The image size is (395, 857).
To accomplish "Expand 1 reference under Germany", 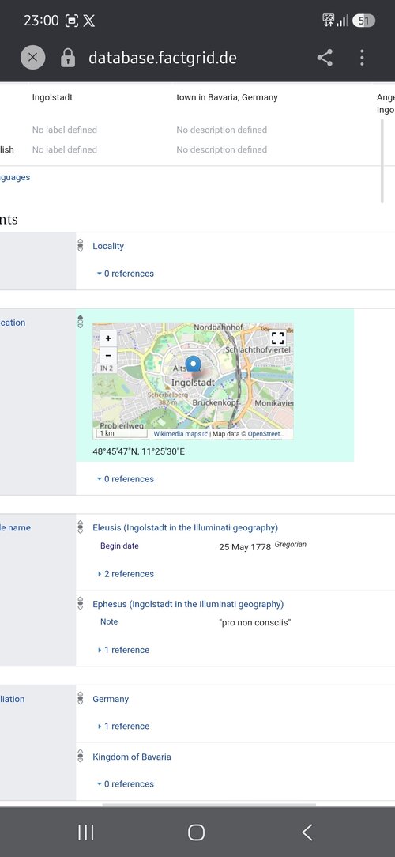I will tap(123, 726).
